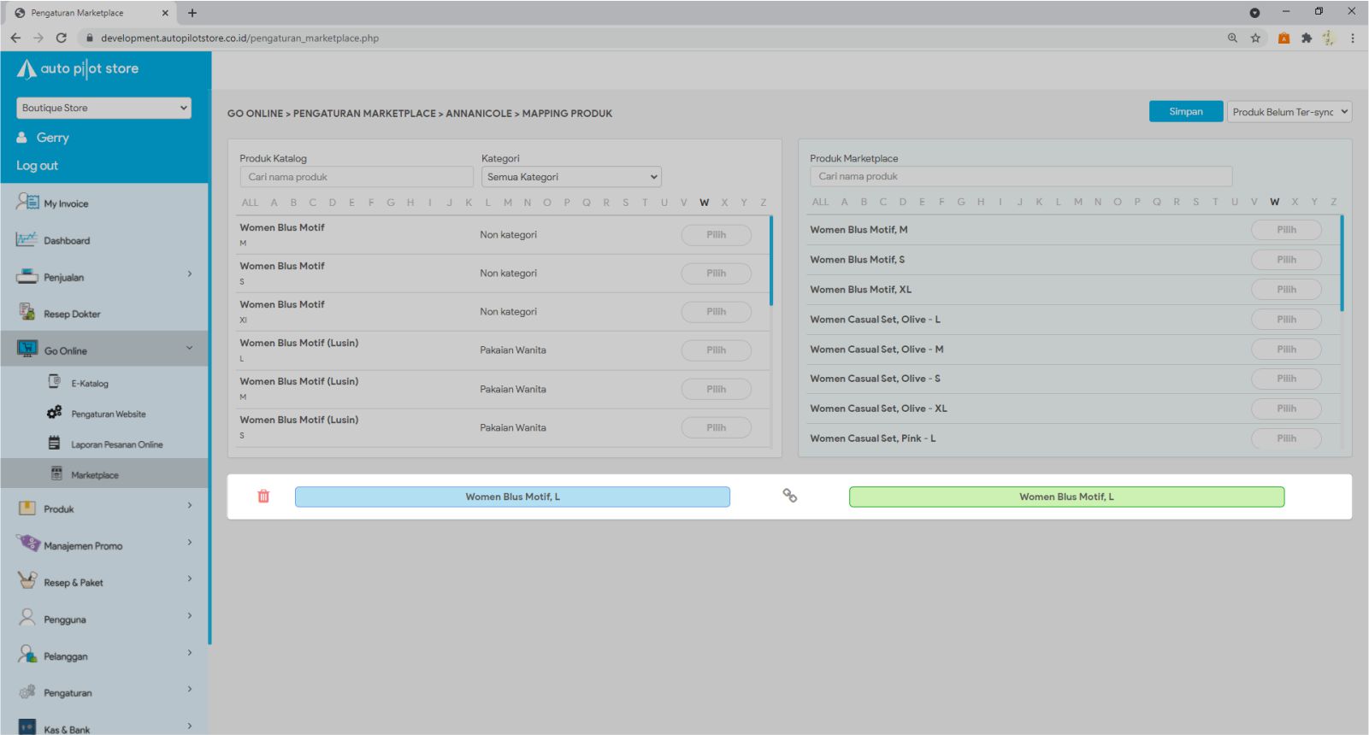
Task: Click the chain link mapping icon
Action: tap(790, 496)
